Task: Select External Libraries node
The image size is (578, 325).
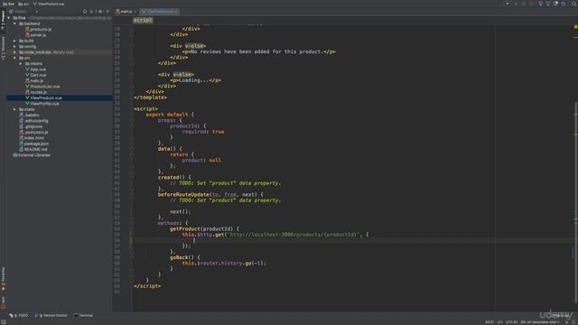Action: [x=32, y=155]
